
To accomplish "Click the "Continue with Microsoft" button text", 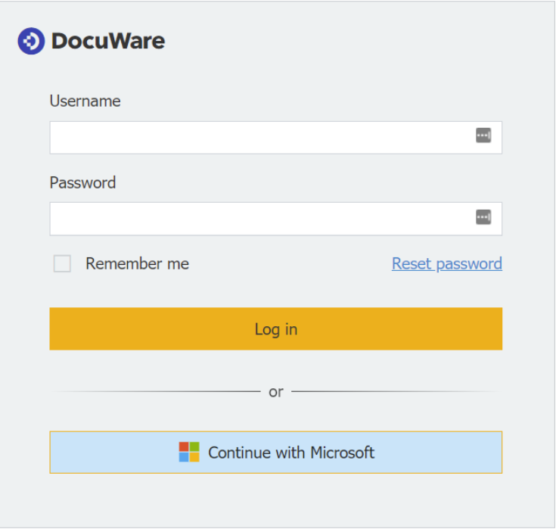I will 291,453.
